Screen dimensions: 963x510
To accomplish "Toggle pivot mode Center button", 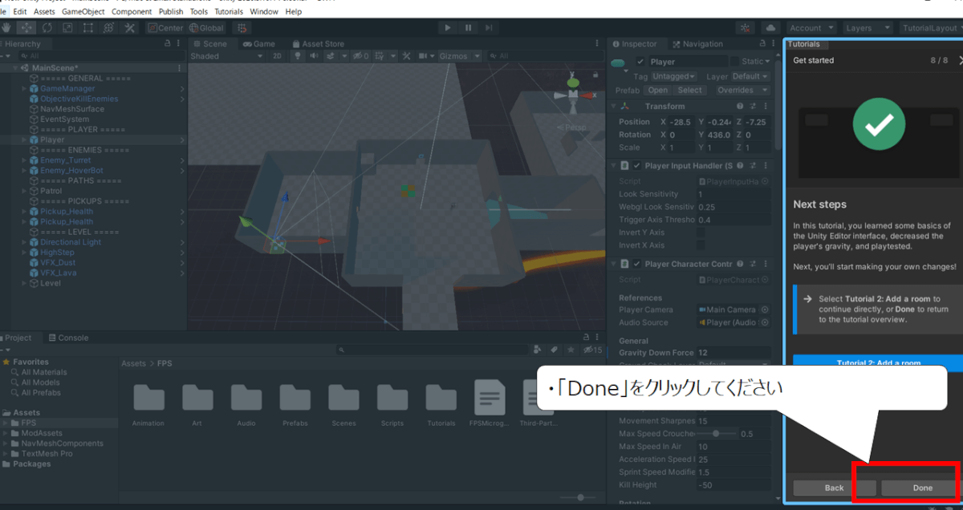I will (166, 28).
